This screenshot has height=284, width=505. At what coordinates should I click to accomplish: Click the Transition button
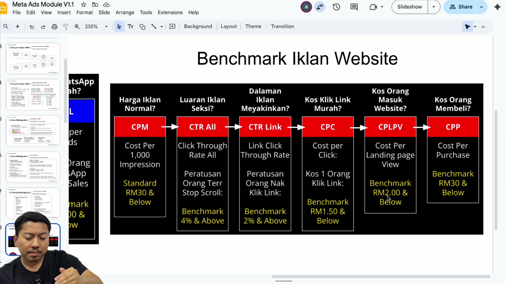[x=282, y=26]
